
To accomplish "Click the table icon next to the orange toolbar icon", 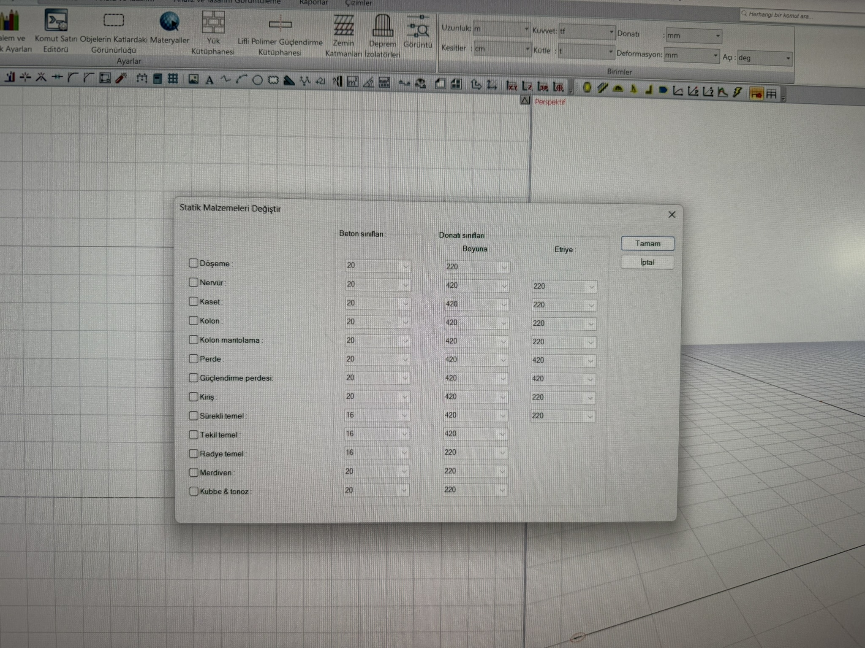I will point(771,94).
